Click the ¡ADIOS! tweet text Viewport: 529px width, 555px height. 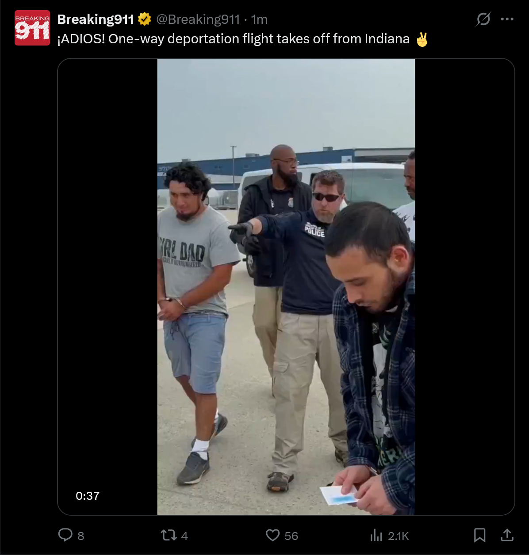click(x=242, y=39)
